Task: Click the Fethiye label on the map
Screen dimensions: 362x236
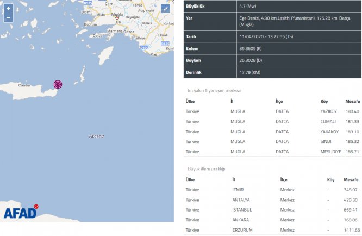Action: click(140, 38)
